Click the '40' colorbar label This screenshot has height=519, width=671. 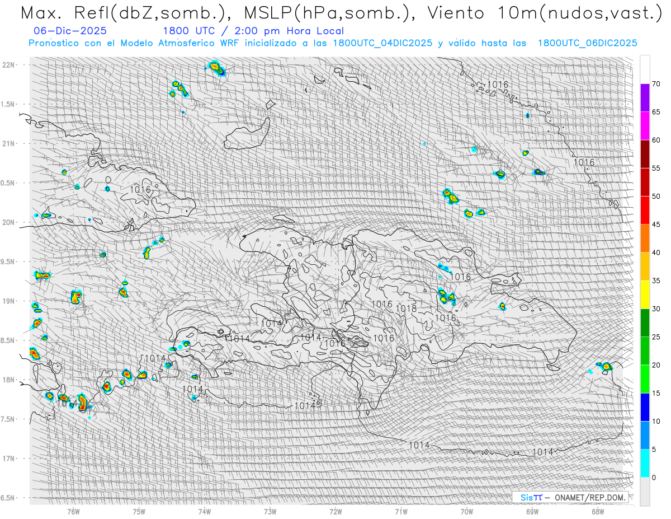656,253
